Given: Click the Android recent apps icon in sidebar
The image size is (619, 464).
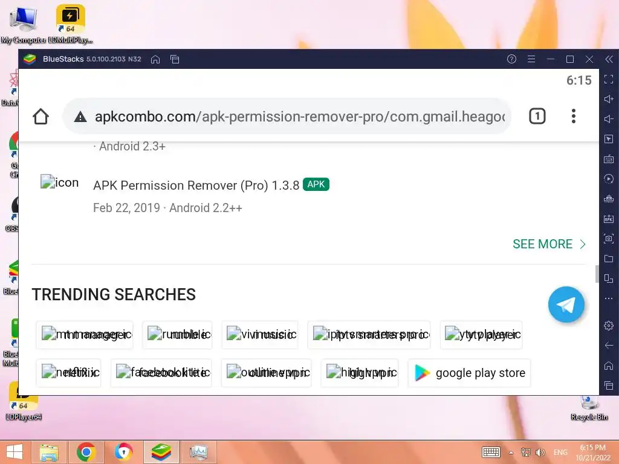Looking at the screenshot, I should 609,385.
